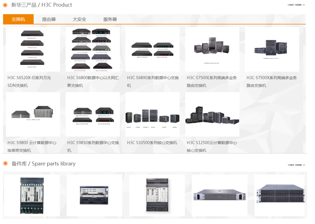This screenshot has height=224, width=315.
Task: Click the H3C S6890系列数据中心交换机 title
Action: (153, 82)
